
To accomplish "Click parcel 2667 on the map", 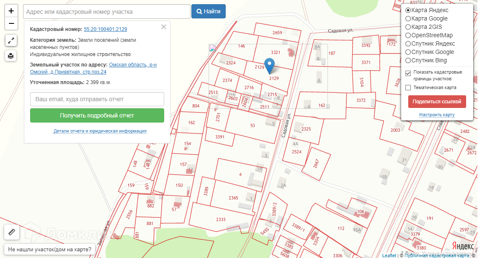I will [316, 164].
